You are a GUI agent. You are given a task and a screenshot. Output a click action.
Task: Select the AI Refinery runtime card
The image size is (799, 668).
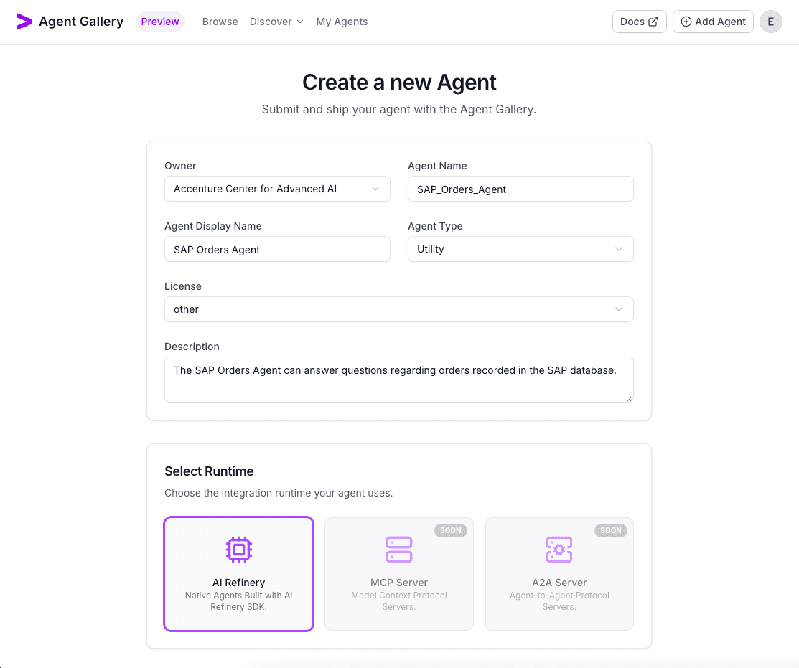point(238,574)
